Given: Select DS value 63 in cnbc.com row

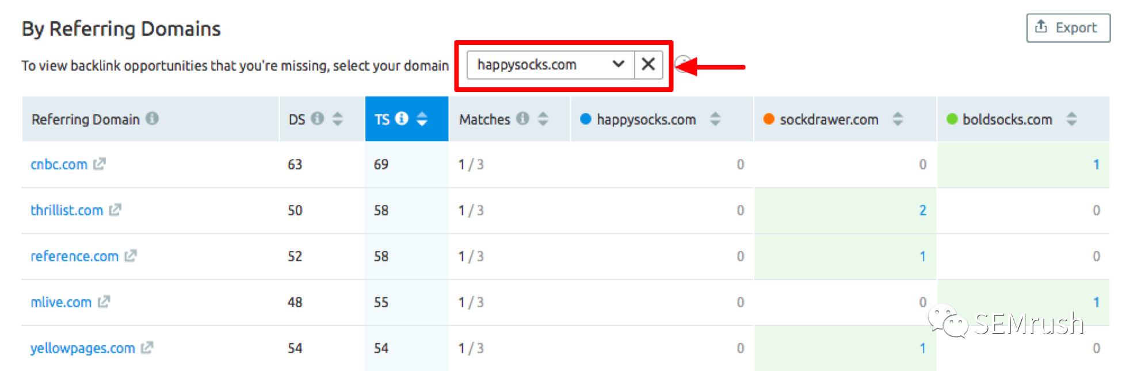Looking at the screenshot, I should (295, 164).
